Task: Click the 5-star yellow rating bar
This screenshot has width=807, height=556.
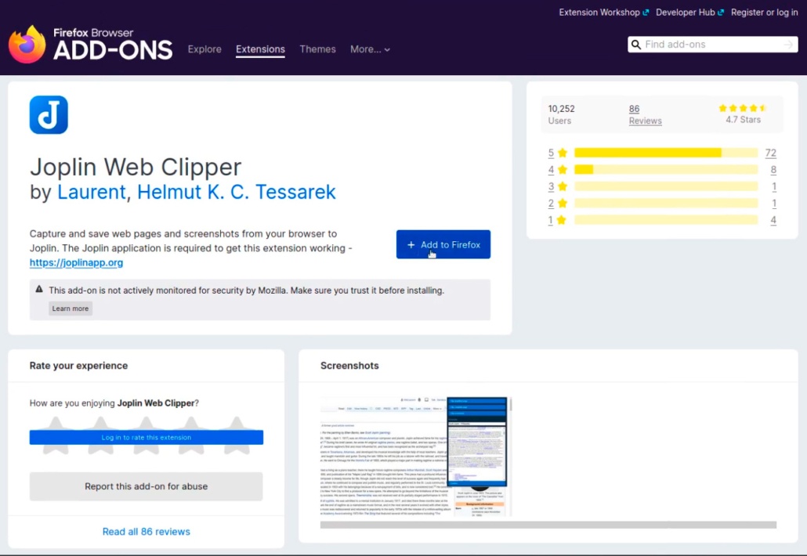Action: 647,153
